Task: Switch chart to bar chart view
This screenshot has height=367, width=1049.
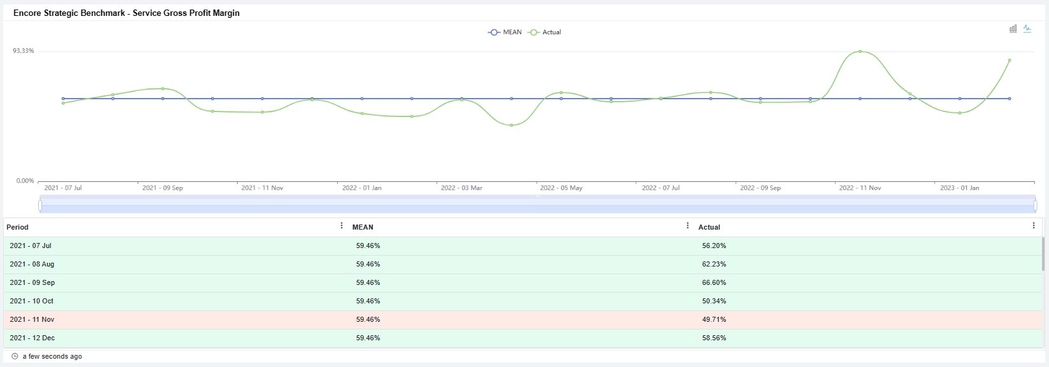Action: (1013, 29)
